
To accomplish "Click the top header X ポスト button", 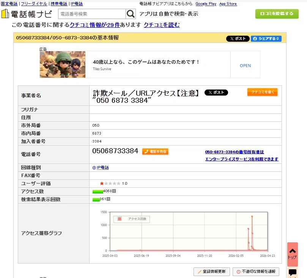I will [x=238, y=39].
